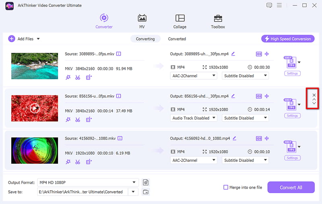Open enhance effects for 856156 video

pos(68,120)
